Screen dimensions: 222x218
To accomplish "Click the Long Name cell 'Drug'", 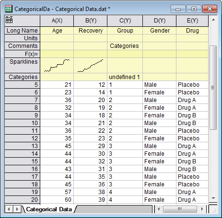I will click(192, 31).
